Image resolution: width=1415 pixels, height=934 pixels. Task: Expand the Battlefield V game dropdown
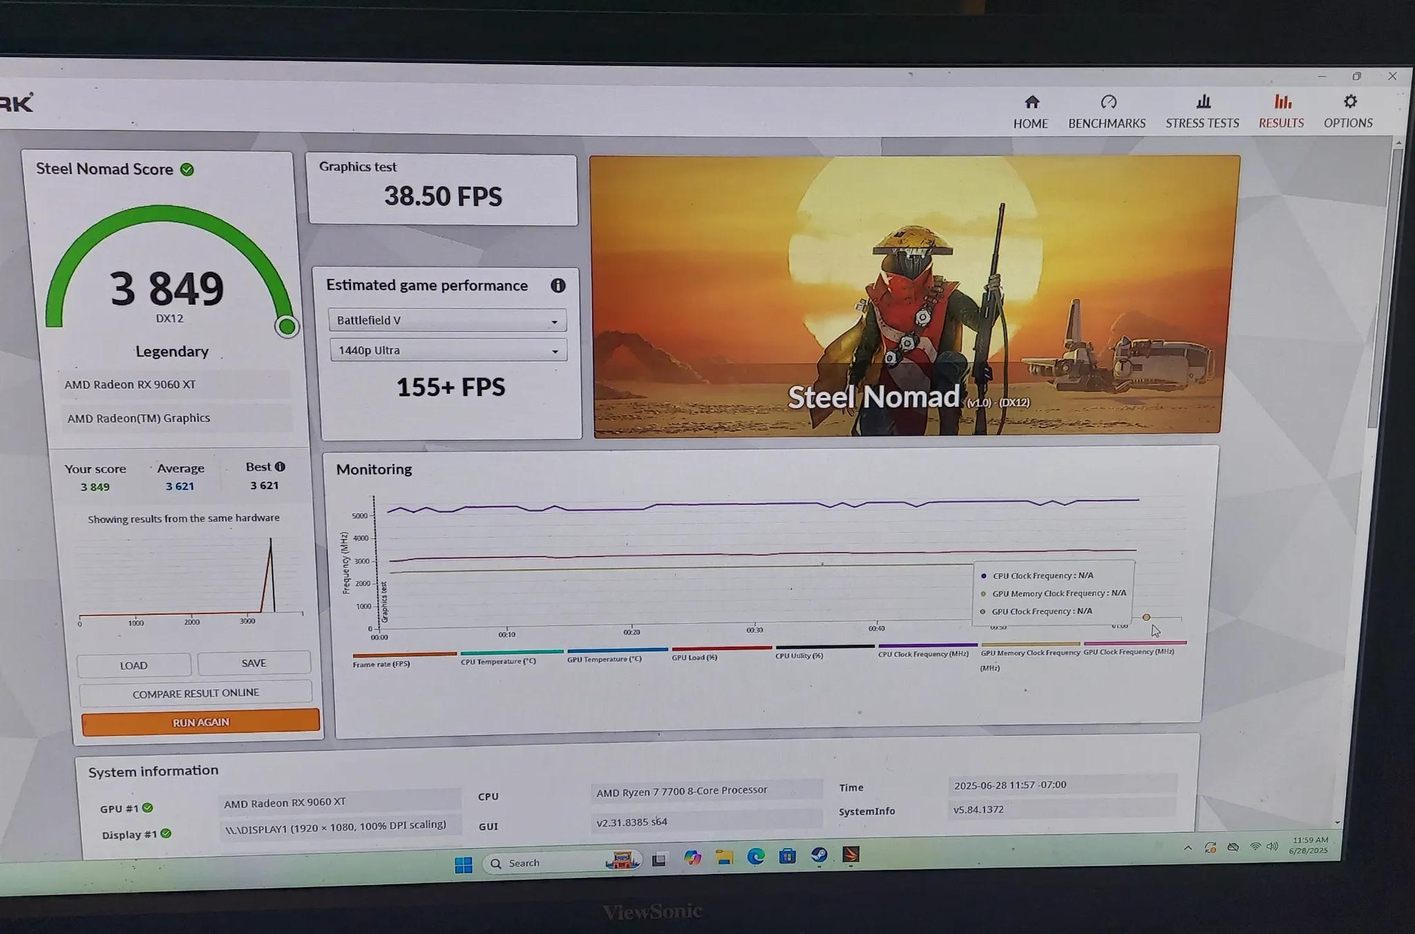pyautogui.click(x=447, y=320)
